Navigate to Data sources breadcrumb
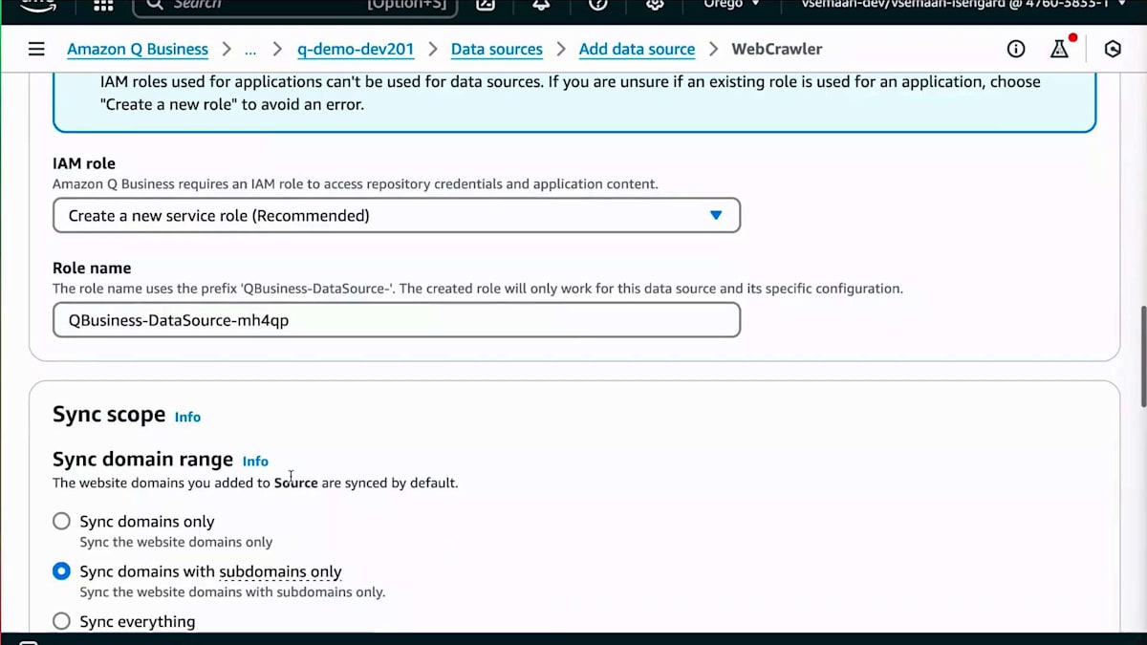 click(x=496, y=49)
